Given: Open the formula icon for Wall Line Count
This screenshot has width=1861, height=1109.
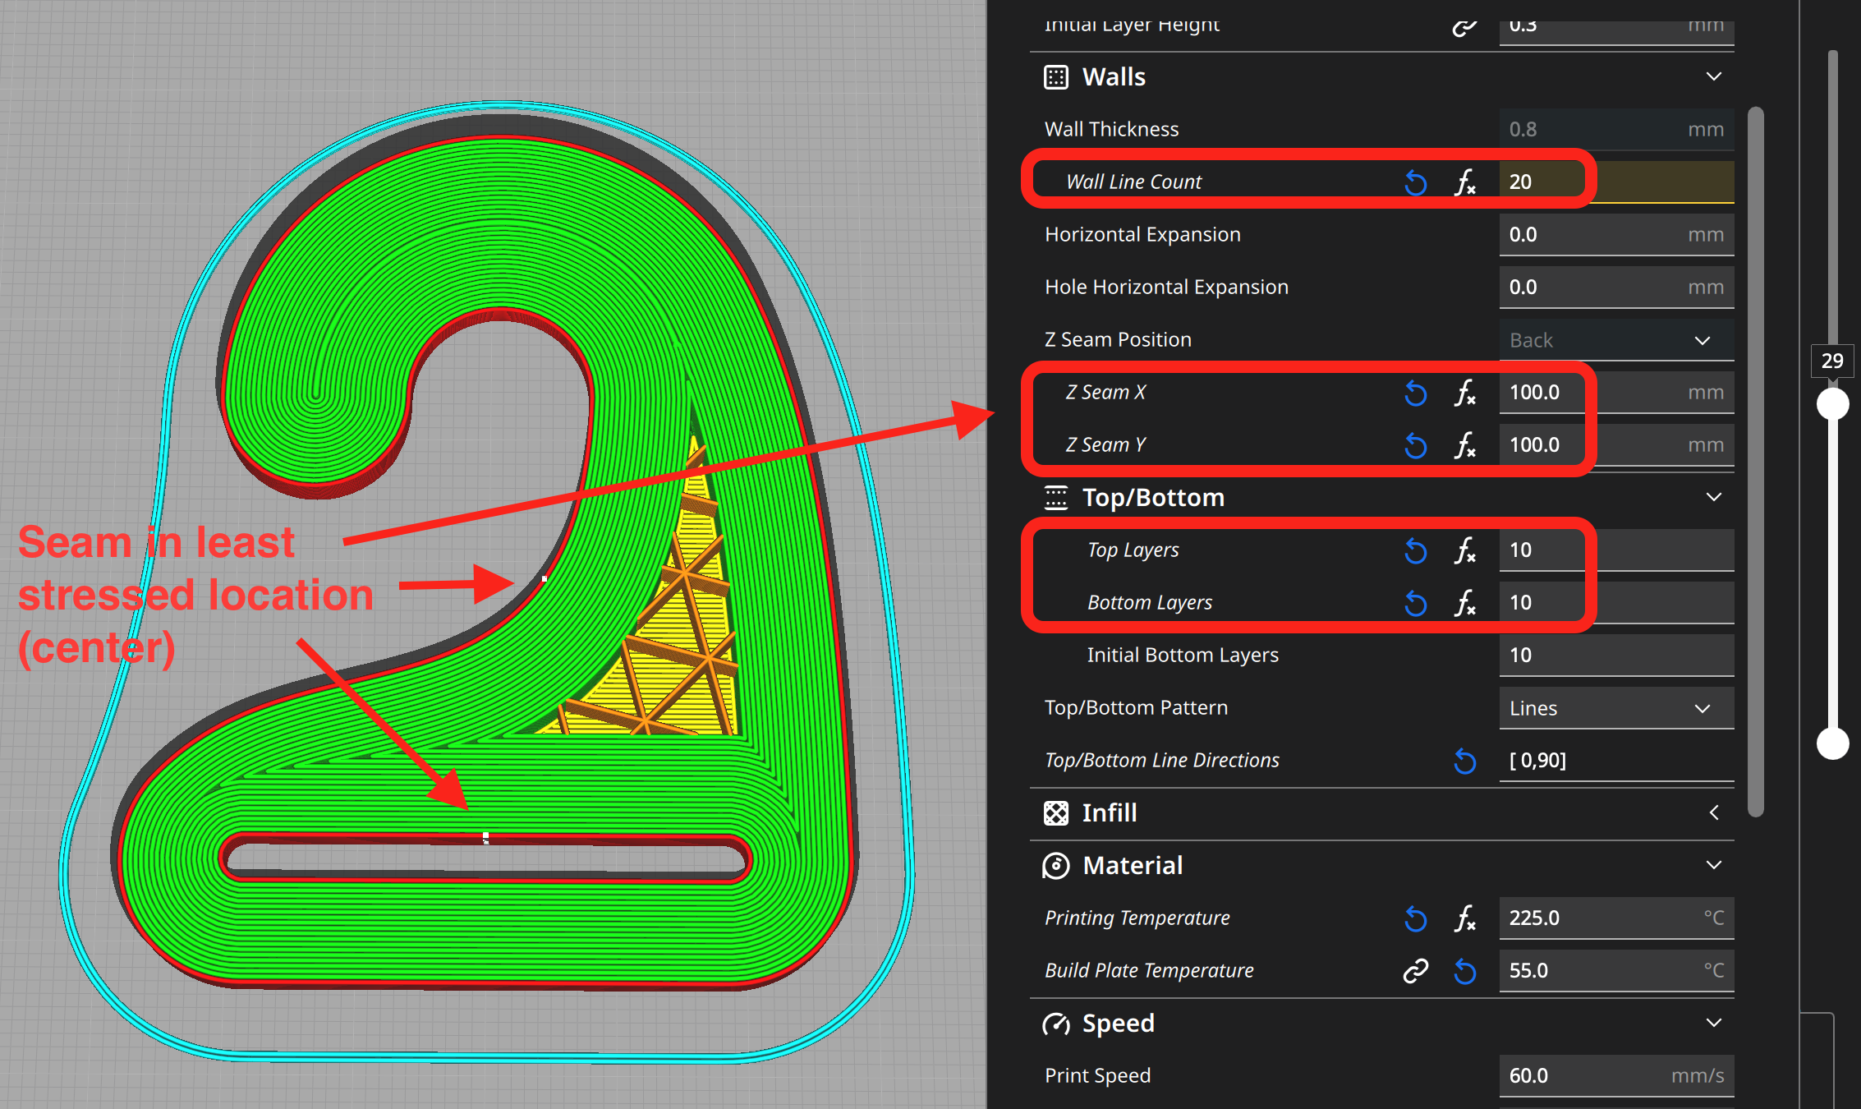Looking at the screenshot, I should [1465, 182].
